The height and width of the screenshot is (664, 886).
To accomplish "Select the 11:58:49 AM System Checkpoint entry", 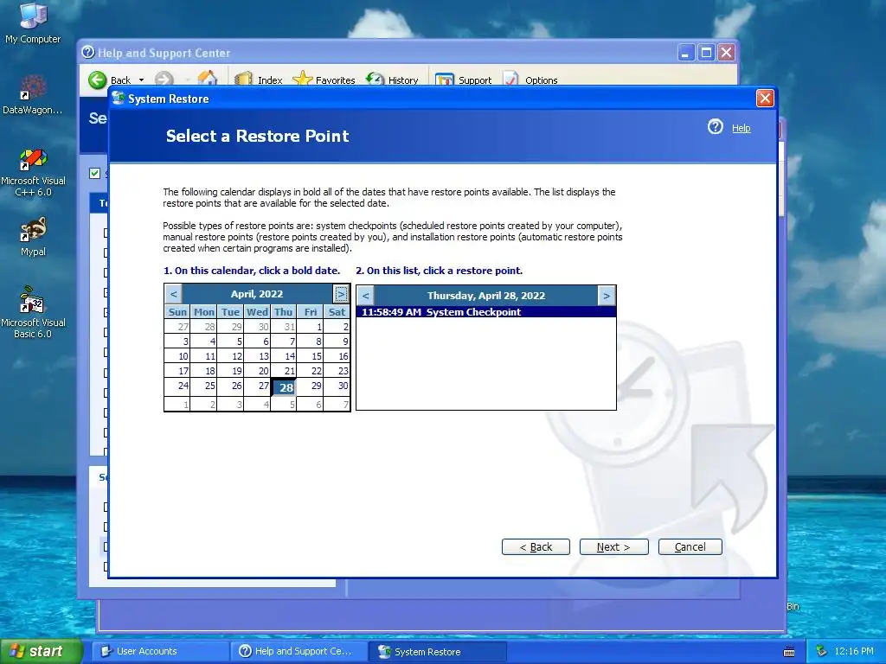I will click(x=486, y=311).
